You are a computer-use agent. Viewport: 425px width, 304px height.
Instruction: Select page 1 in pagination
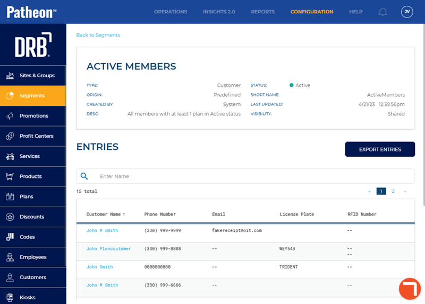point(381,191)
